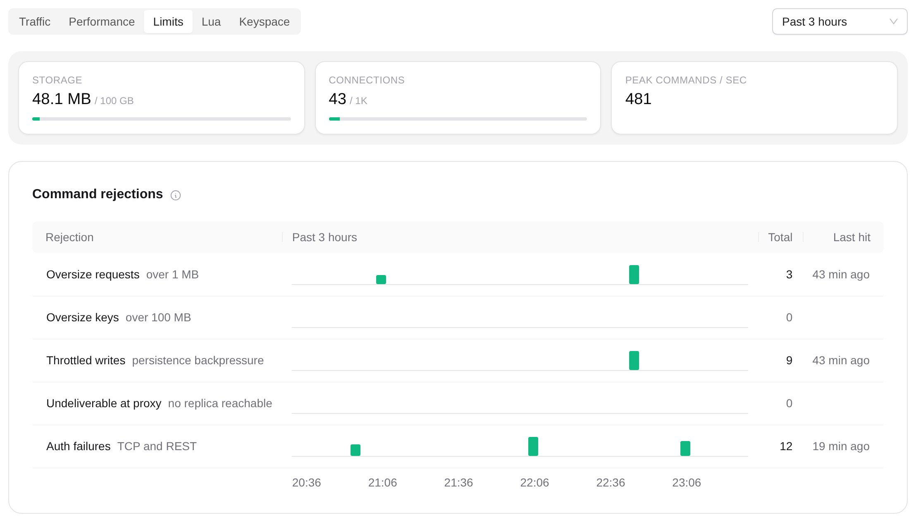Click the Peak commands value 481
The height and width of the screenshot is (522, 916).
(x=638, y=99)
